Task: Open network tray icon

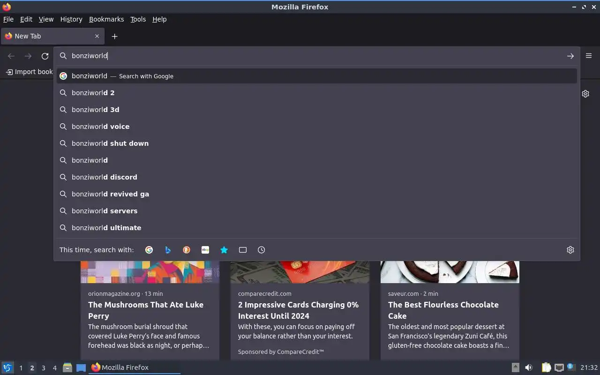Action: point(559,367)
